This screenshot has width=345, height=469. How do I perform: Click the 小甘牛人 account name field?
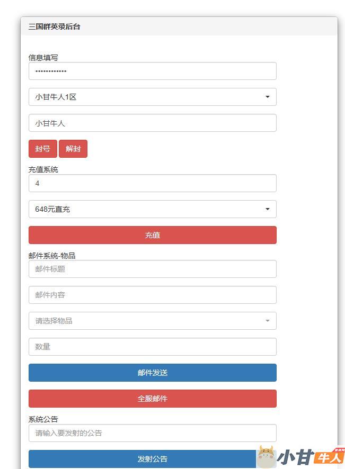[x=152, y=123]
